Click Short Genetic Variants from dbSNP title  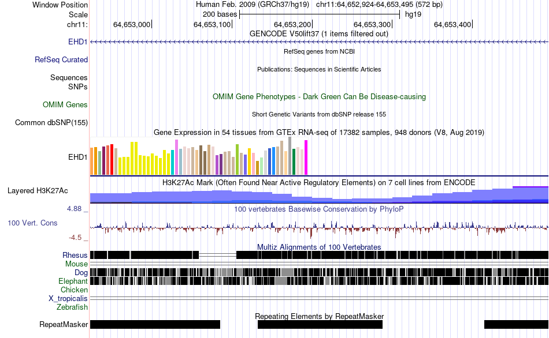(319, 114)
